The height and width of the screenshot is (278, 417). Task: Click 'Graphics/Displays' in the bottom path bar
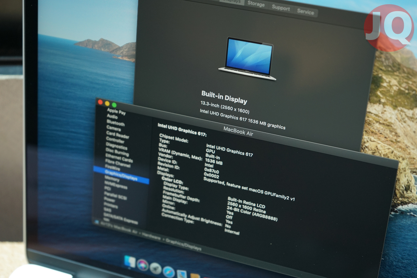point(183,244)
